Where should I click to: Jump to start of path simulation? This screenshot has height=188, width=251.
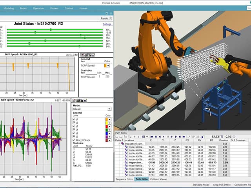pos(152,137)
